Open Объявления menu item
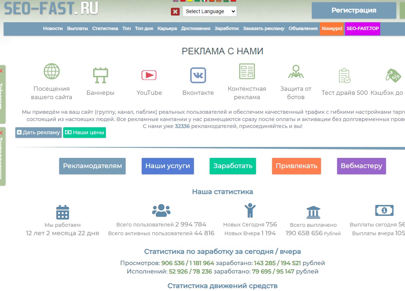 coord(303,28)
